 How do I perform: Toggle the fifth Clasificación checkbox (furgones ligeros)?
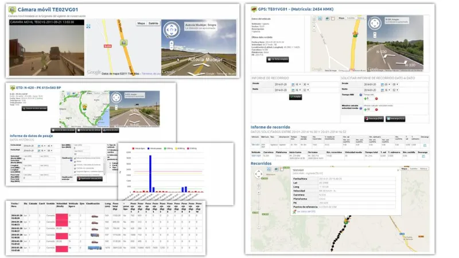click(x=75, y=171)
